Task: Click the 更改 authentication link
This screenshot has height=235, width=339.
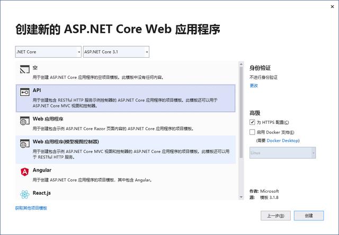Action: (254, 86)
